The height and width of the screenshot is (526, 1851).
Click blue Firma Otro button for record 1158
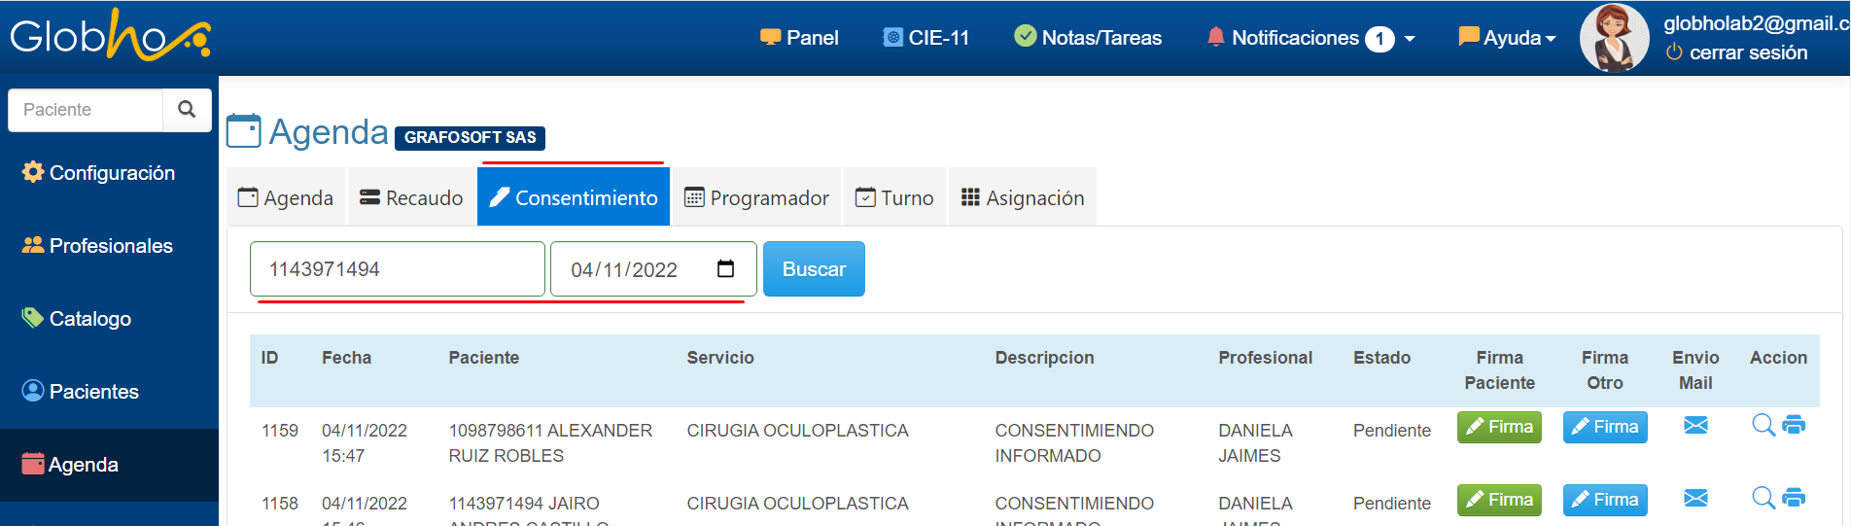[x=1605, y=500]
